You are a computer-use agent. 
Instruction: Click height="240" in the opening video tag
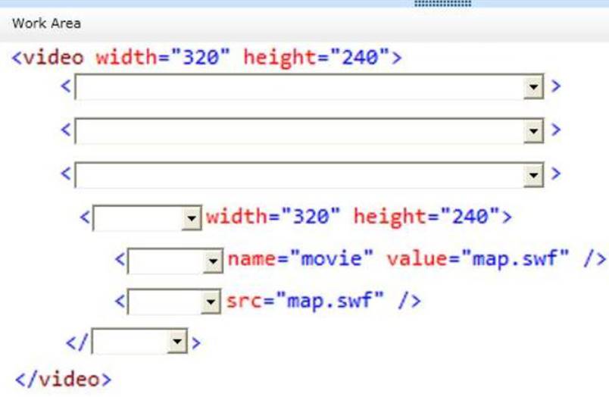click(315, 58)
